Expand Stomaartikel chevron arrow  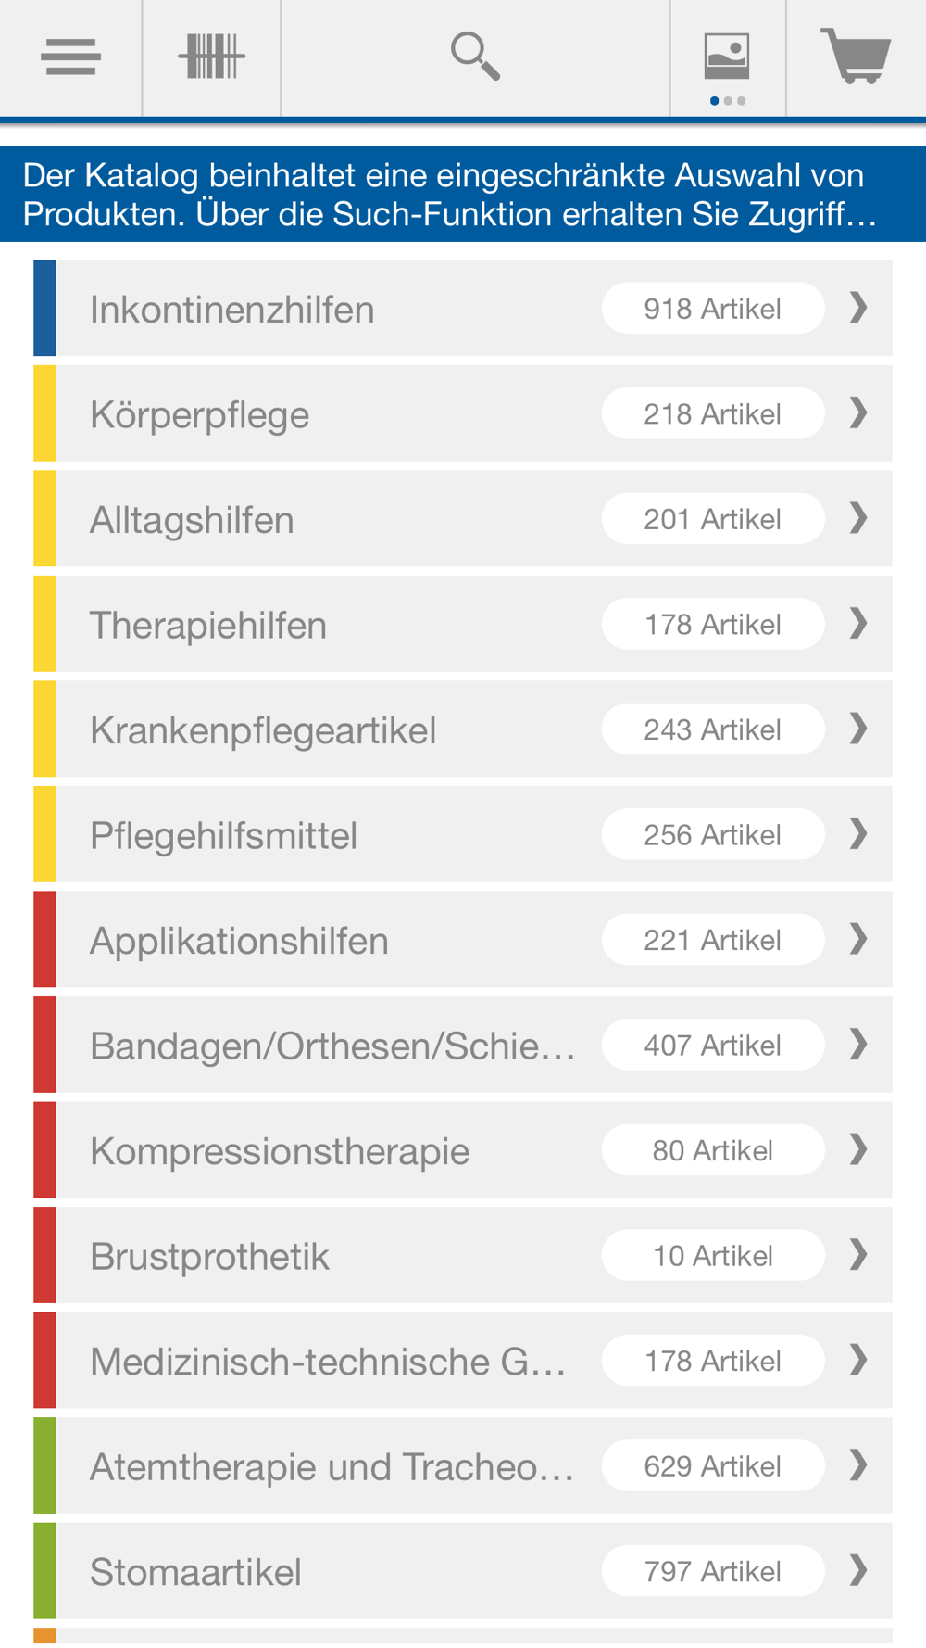pyautogui.click(x=858, y=1570)
